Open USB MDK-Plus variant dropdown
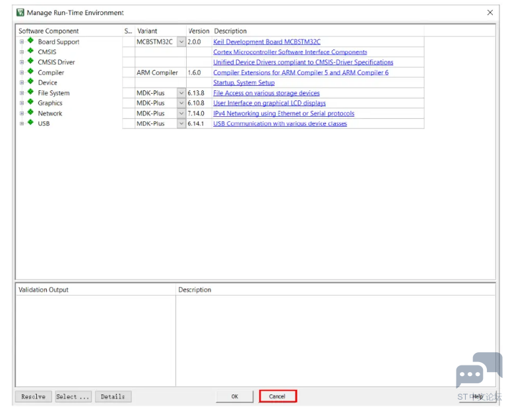 coord(181,123)
